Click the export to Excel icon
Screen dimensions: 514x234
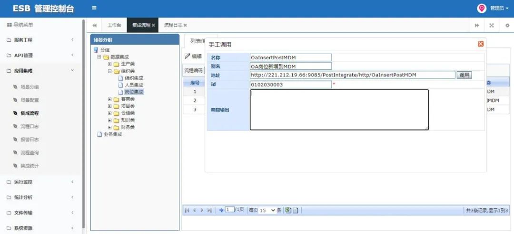pos(287,210)
